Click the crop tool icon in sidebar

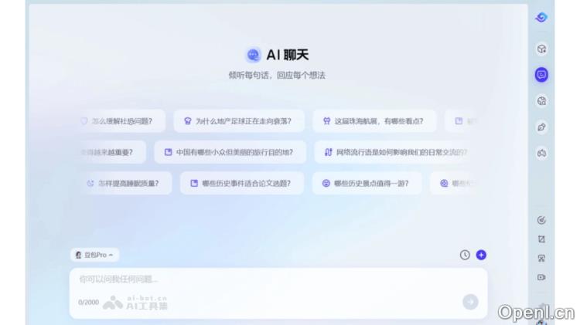541,239
